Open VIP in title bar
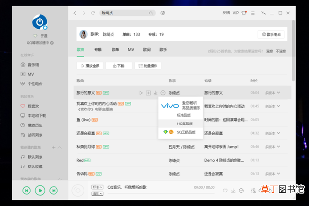 tap(236, 13)
